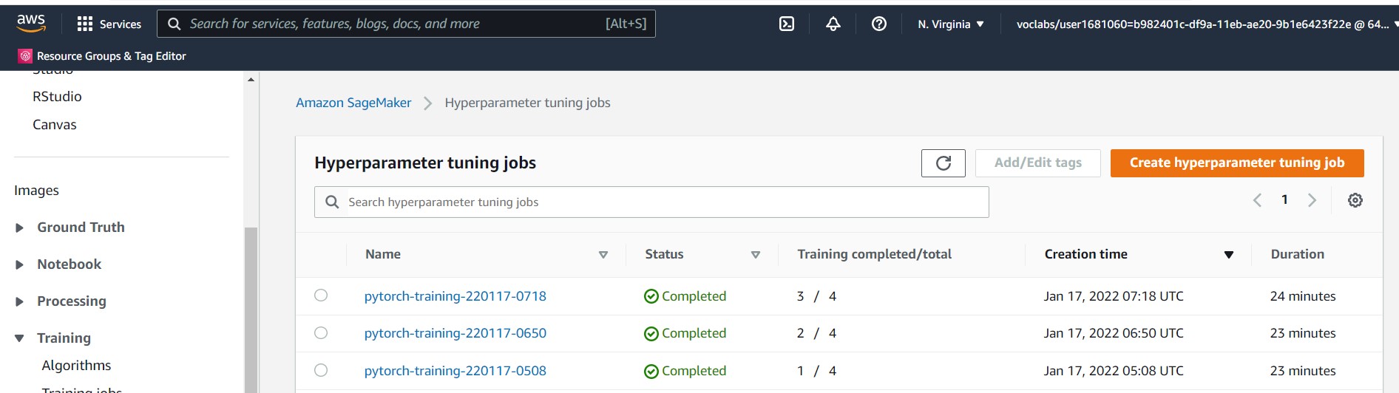Click the Resource Groups & Tag Editor icon

[25, 56]
